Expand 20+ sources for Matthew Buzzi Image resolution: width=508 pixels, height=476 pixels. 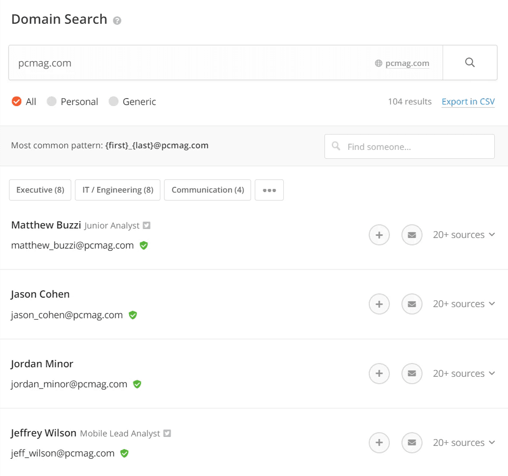click(x=464, y=235)
